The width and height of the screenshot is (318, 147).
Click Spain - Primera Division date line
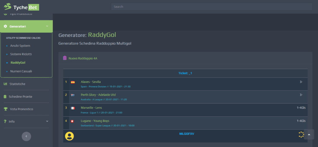(x=106, y=87)
